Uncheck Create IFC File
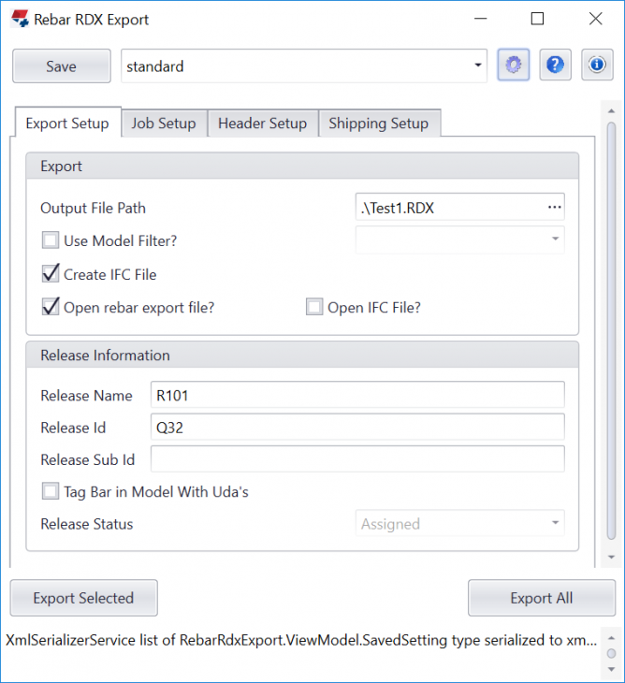 tap(51, 274)
